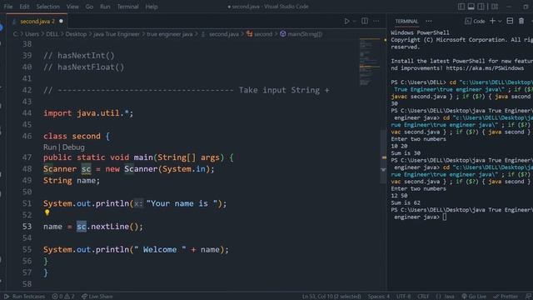Screen dimensions: 533x300
Task: Kill terminal with trash icon
Action: [x=521, y=21]
